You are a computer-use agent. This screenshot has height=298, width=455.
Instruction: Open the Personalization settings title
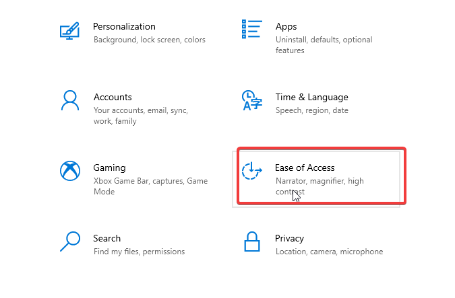pyautogui.click(x=124, y=27)
